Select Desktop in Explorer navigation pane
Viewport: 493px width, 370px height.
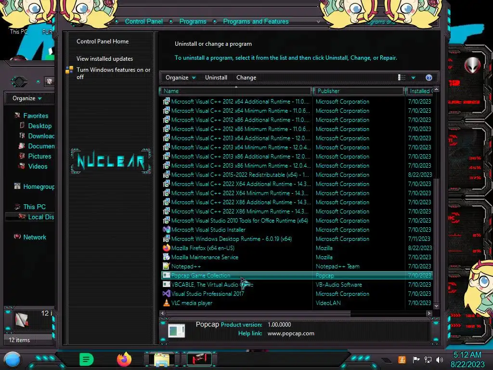[x=39, y=126]
